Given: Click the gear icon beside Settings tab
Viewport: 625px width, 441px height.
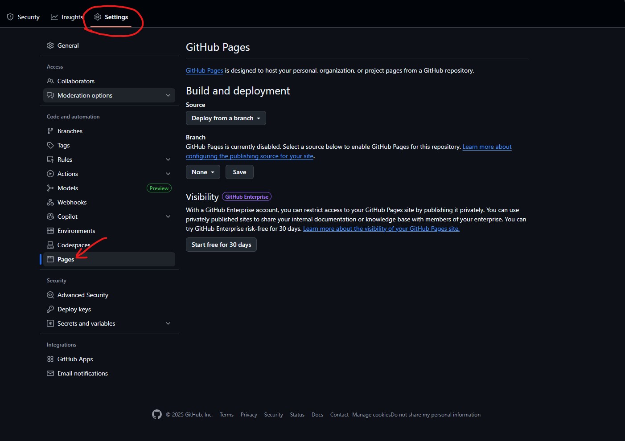Looking at the screenshot, I should (98, 17).
